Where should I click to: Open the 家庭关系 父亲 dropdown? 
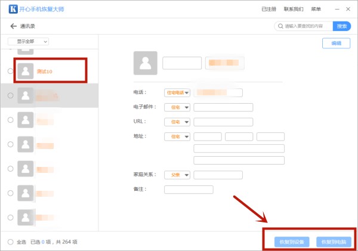tap(177, 175)
